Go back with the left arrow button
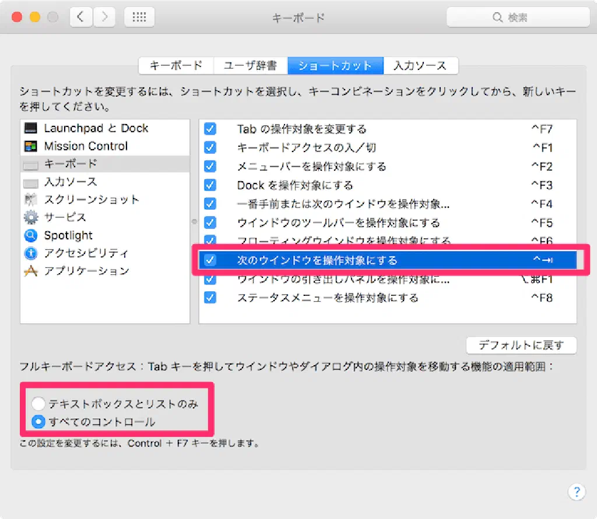 pyautogui.click(x=81, y=17)
